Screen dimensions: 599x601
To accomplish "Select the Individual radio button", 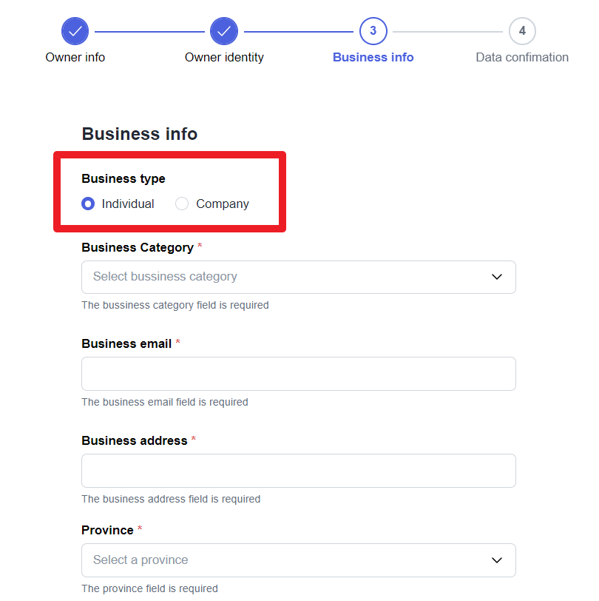I will click(x=88, y=204).
